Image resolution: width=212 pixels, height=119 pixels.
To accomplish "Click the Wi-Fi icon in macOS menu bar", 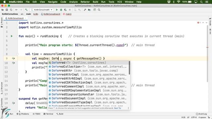I will point(179,2).
